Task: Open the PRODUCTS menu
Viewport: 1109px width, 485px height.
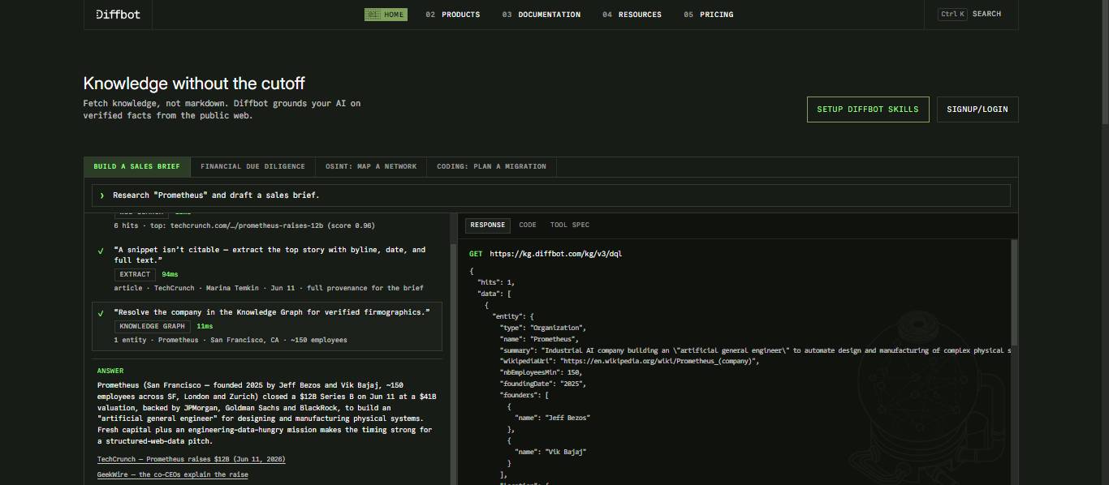Action: point(452,15)
